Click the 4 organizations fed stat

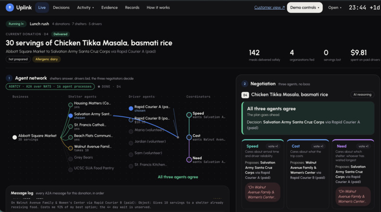[x=302, y=55]
